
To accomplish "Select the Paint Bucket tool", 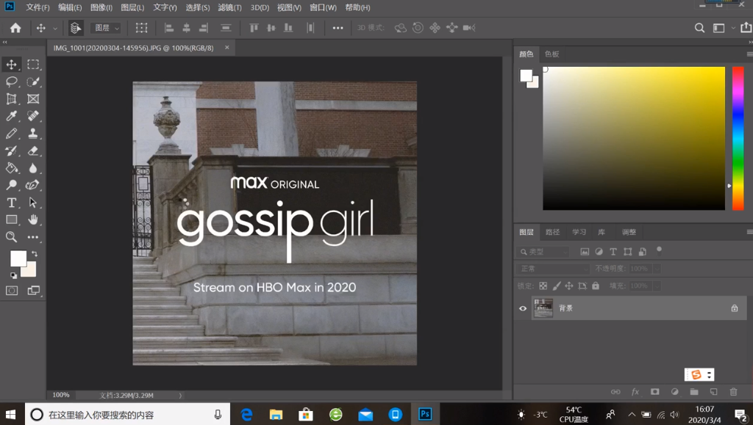I will click(x=12, y=168).
